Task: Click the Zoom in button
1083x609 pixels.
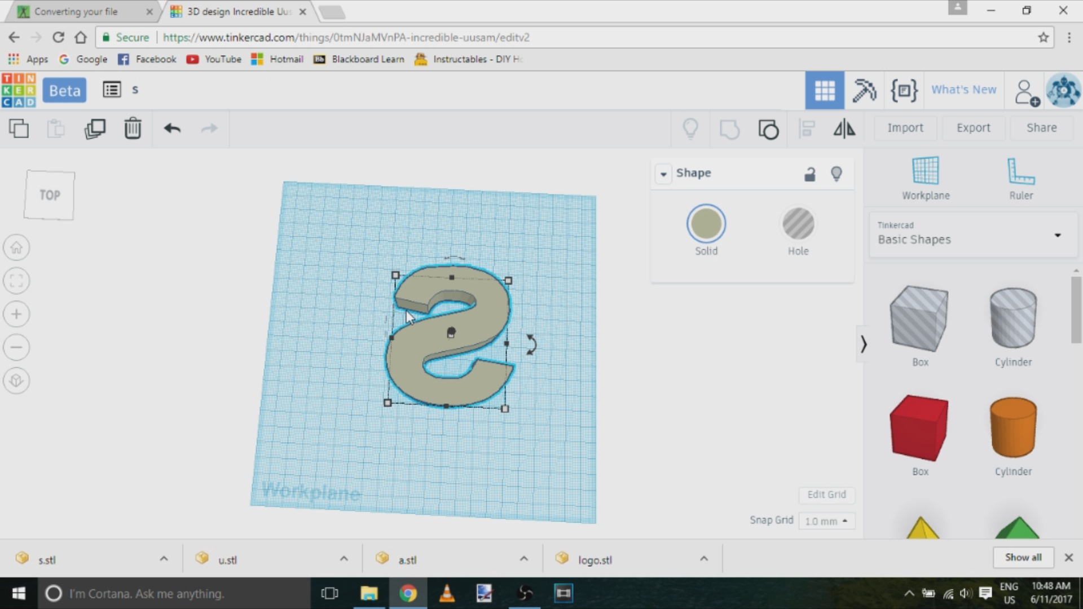Action: [x=16, y=314]
